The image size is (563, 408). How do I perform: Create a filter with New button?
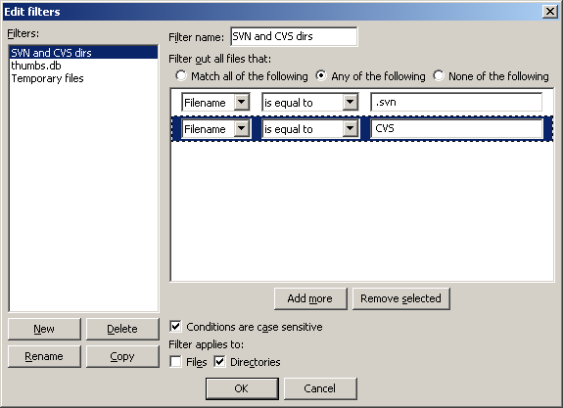pos(44,329)
